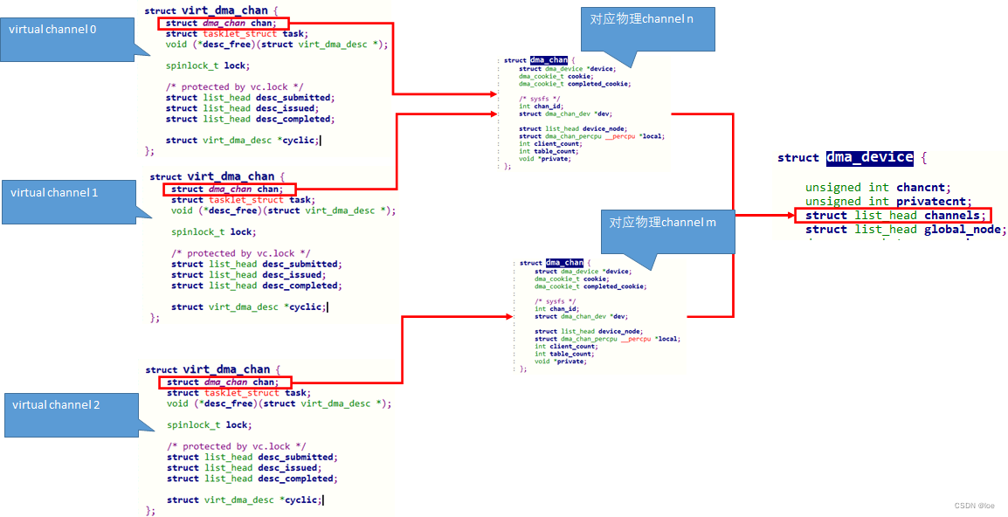The width and height of the screenshot is (1008, 517).
Task: Select the red-boxed chan line in virtual channel 1
Action: 229,189
